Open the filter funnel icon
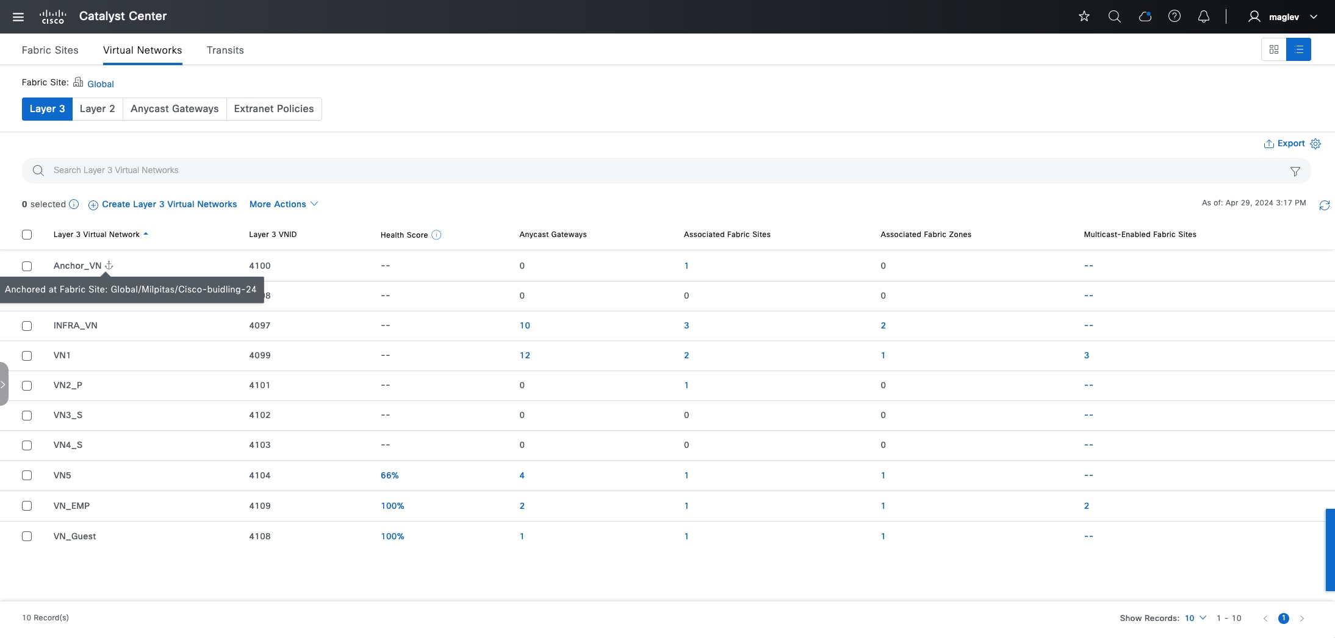The image size is (1335, 638). (x=1295, y=171)
